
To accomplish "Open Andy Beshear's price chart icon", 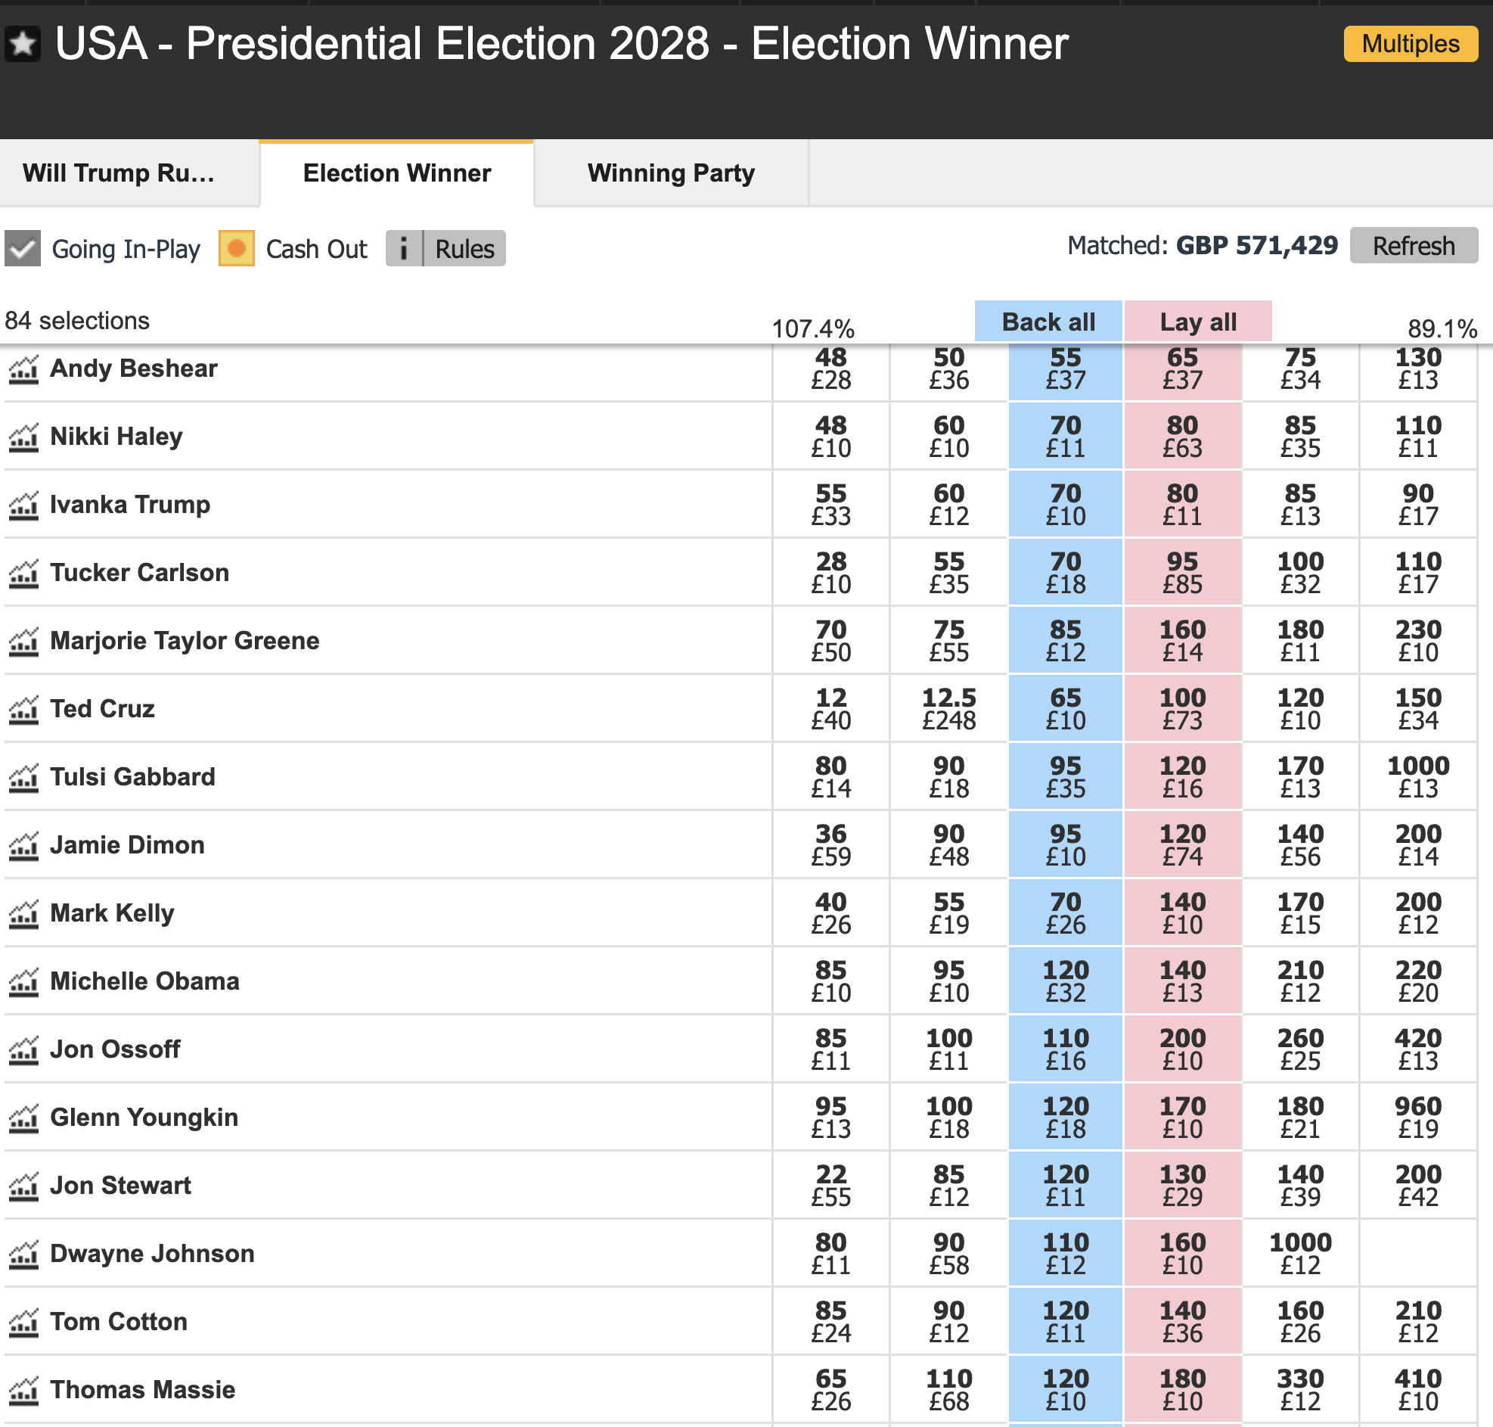I will (23, 370).
